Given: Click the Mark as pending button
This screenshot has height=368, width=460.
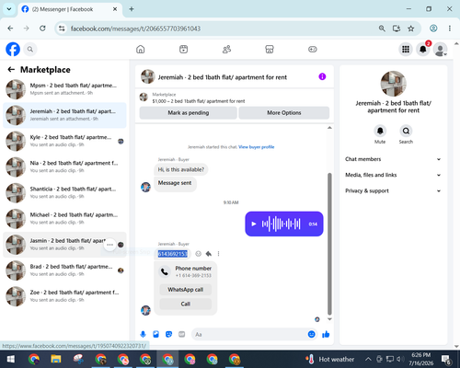Looking at the screenshot, I should [188, 113].
